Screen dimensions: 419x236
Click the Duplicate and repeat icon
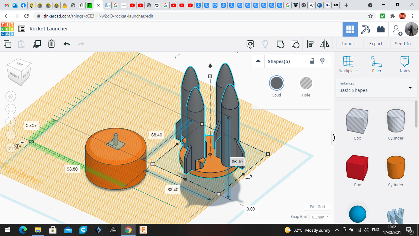37,44
